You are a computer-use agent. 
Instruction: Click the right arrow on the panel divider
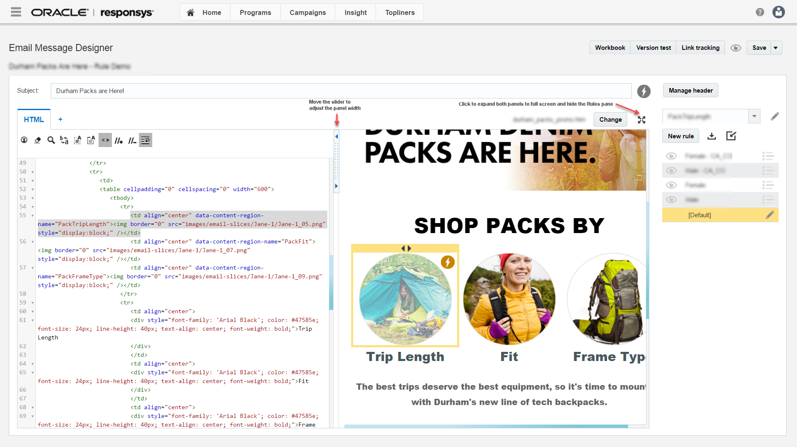[x=337, y=186]
